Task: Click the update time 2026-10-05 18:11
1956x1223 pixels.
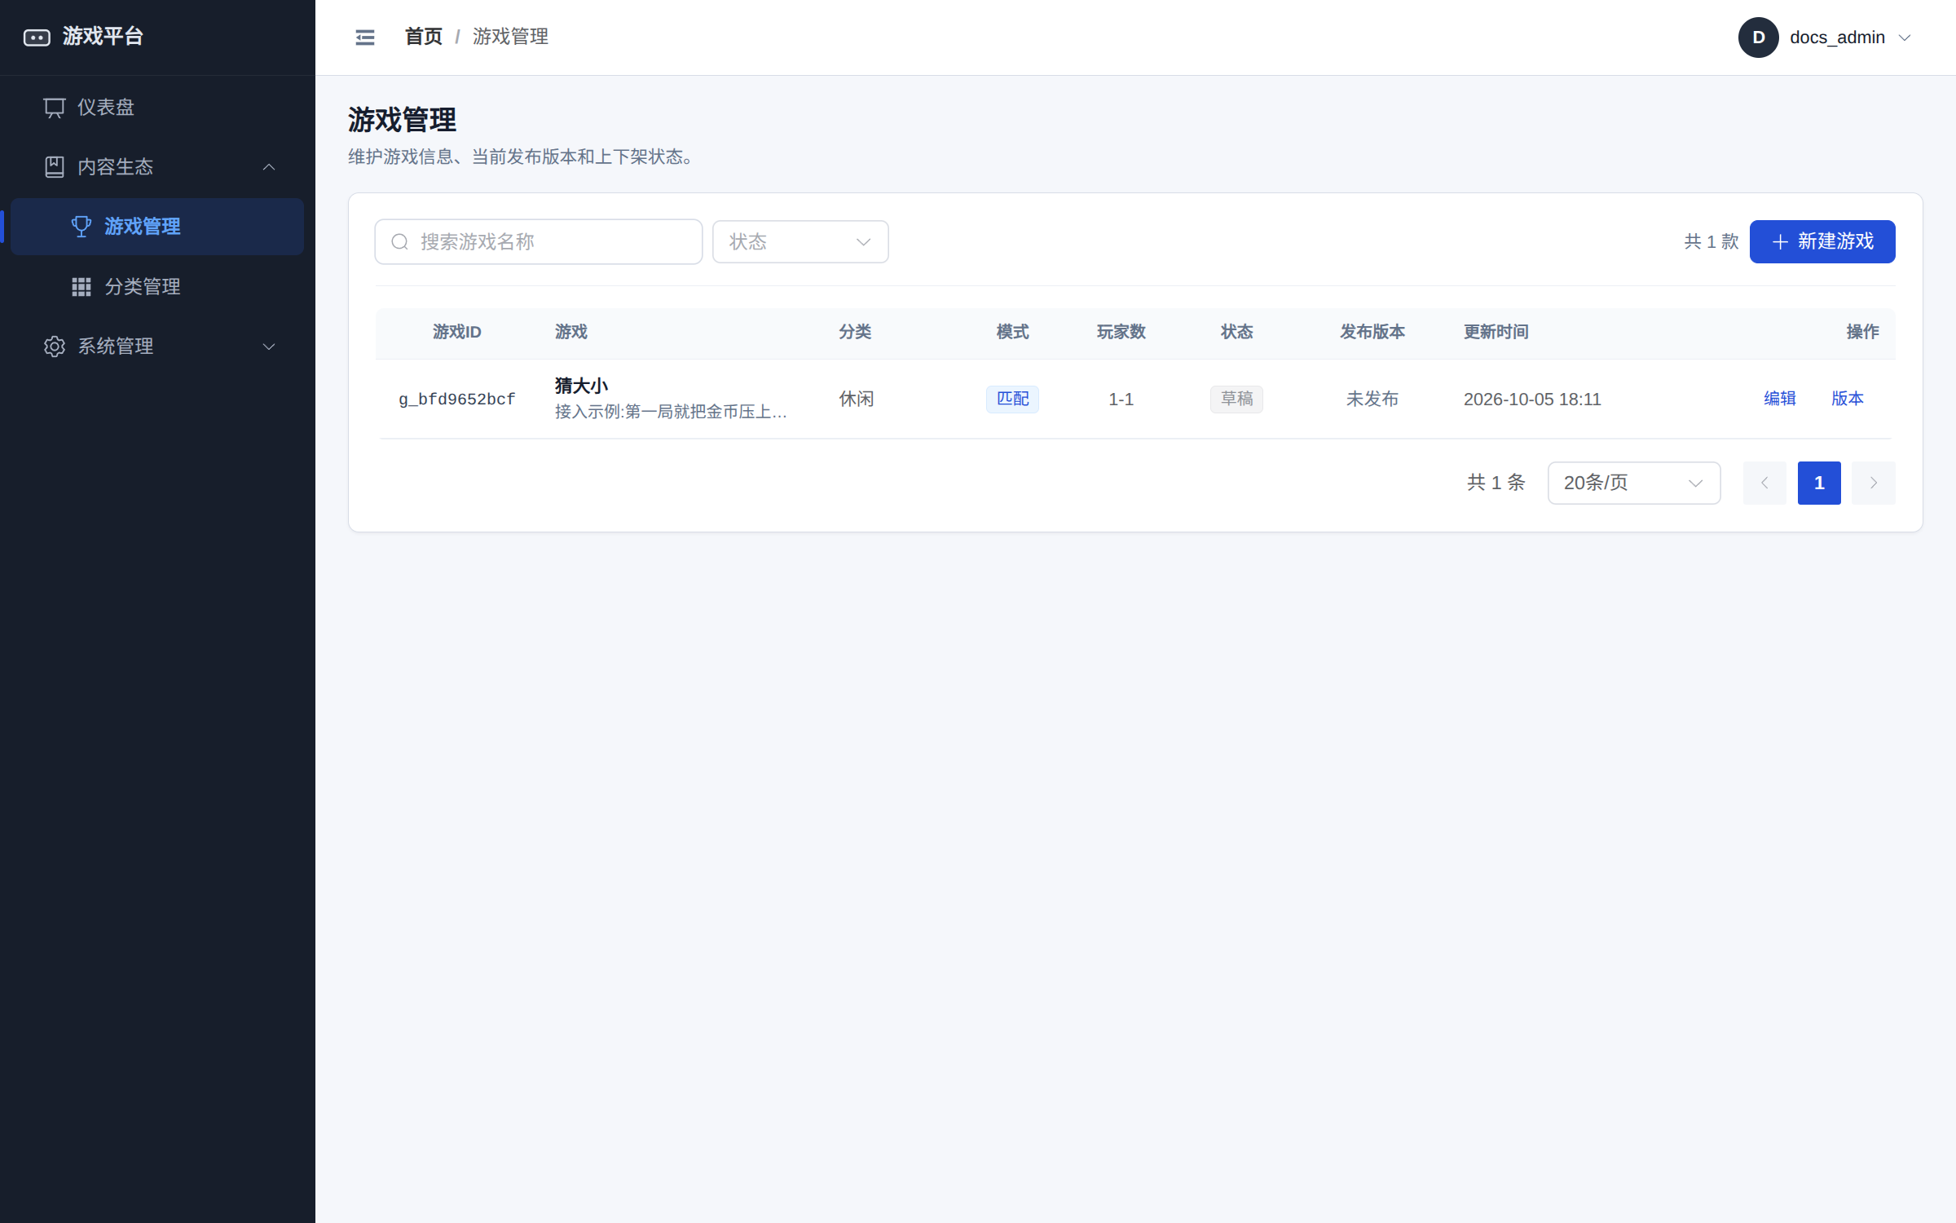Action: pos(1532,400)
